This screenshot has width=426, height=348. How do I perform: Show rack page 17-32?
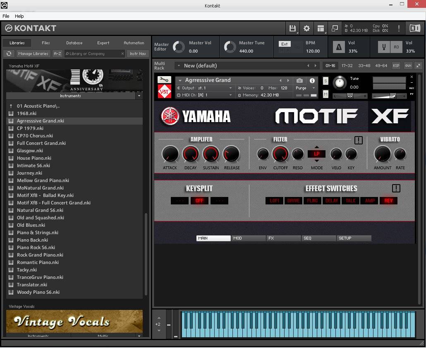pyautogui.click(x=347, y=65)
